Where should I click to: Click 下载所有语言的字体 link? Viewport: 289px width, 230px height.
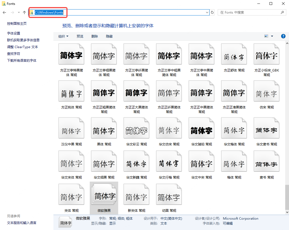[21, 60]
